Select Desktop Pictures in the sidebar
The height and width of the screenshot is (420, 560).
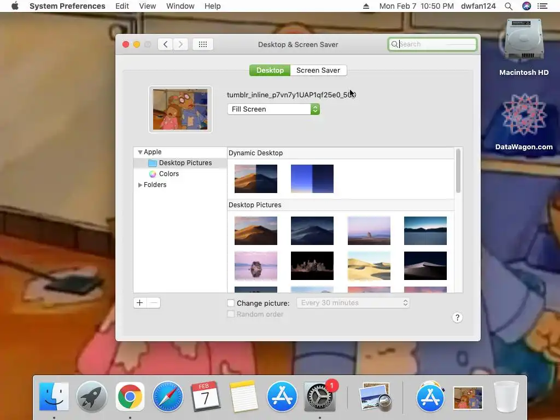coord(180,163)
